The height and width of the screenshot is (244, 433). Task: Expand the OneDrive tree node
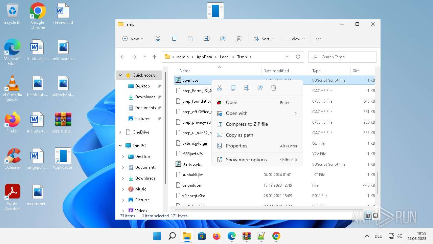pyautogui.click(x=120, y=132)
